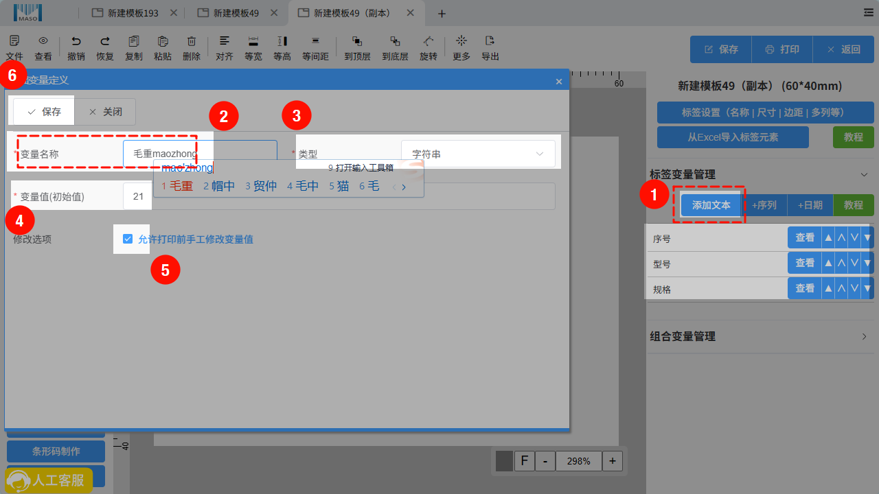Viewport: 879px width, 494px height.
Task: Choose IME candidate 5 猫
Action: [339, 186]
